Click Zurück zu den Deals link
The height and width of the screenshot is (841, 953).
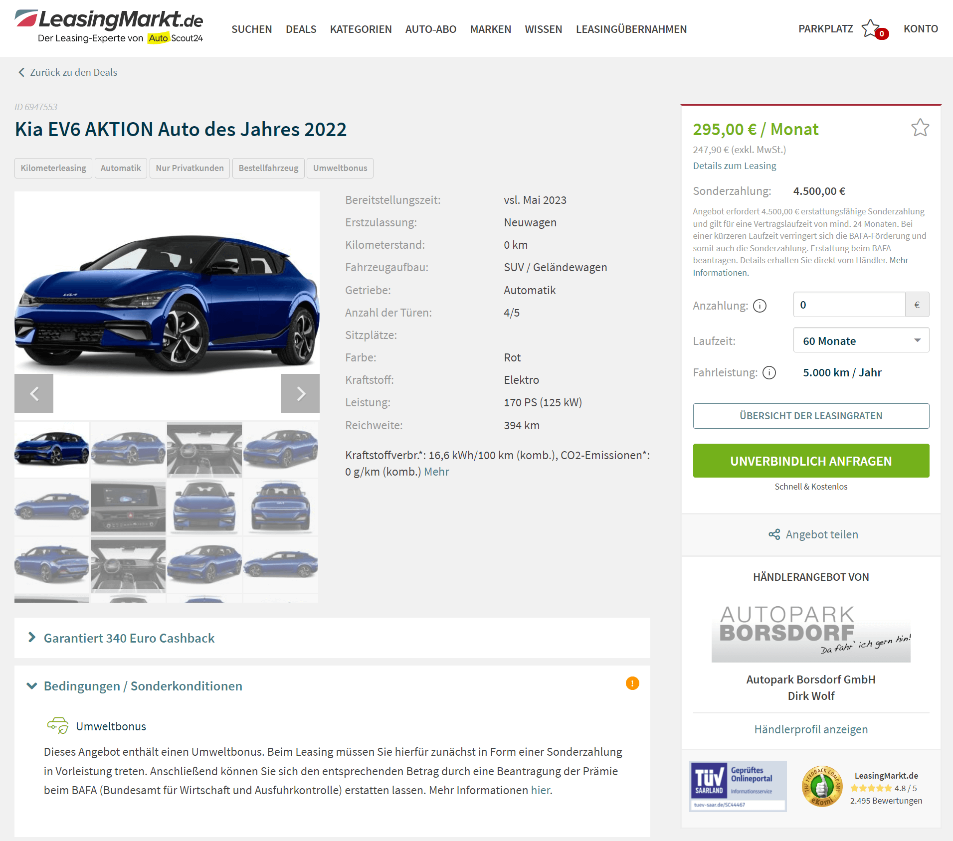(x=73, y=72)
